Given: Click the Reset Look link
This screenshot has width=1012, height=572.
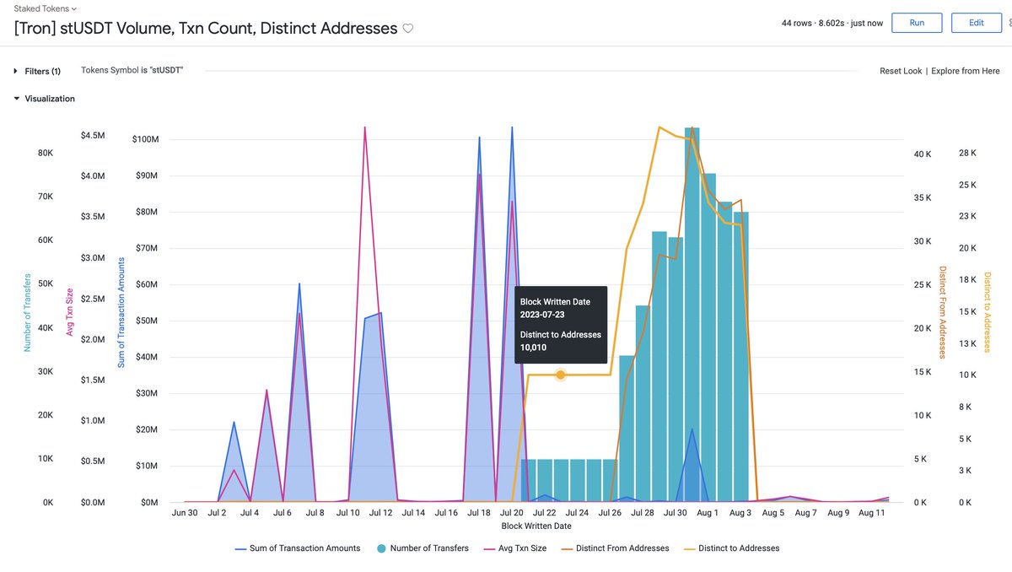Looking at the screenshot, I should 901,71.
